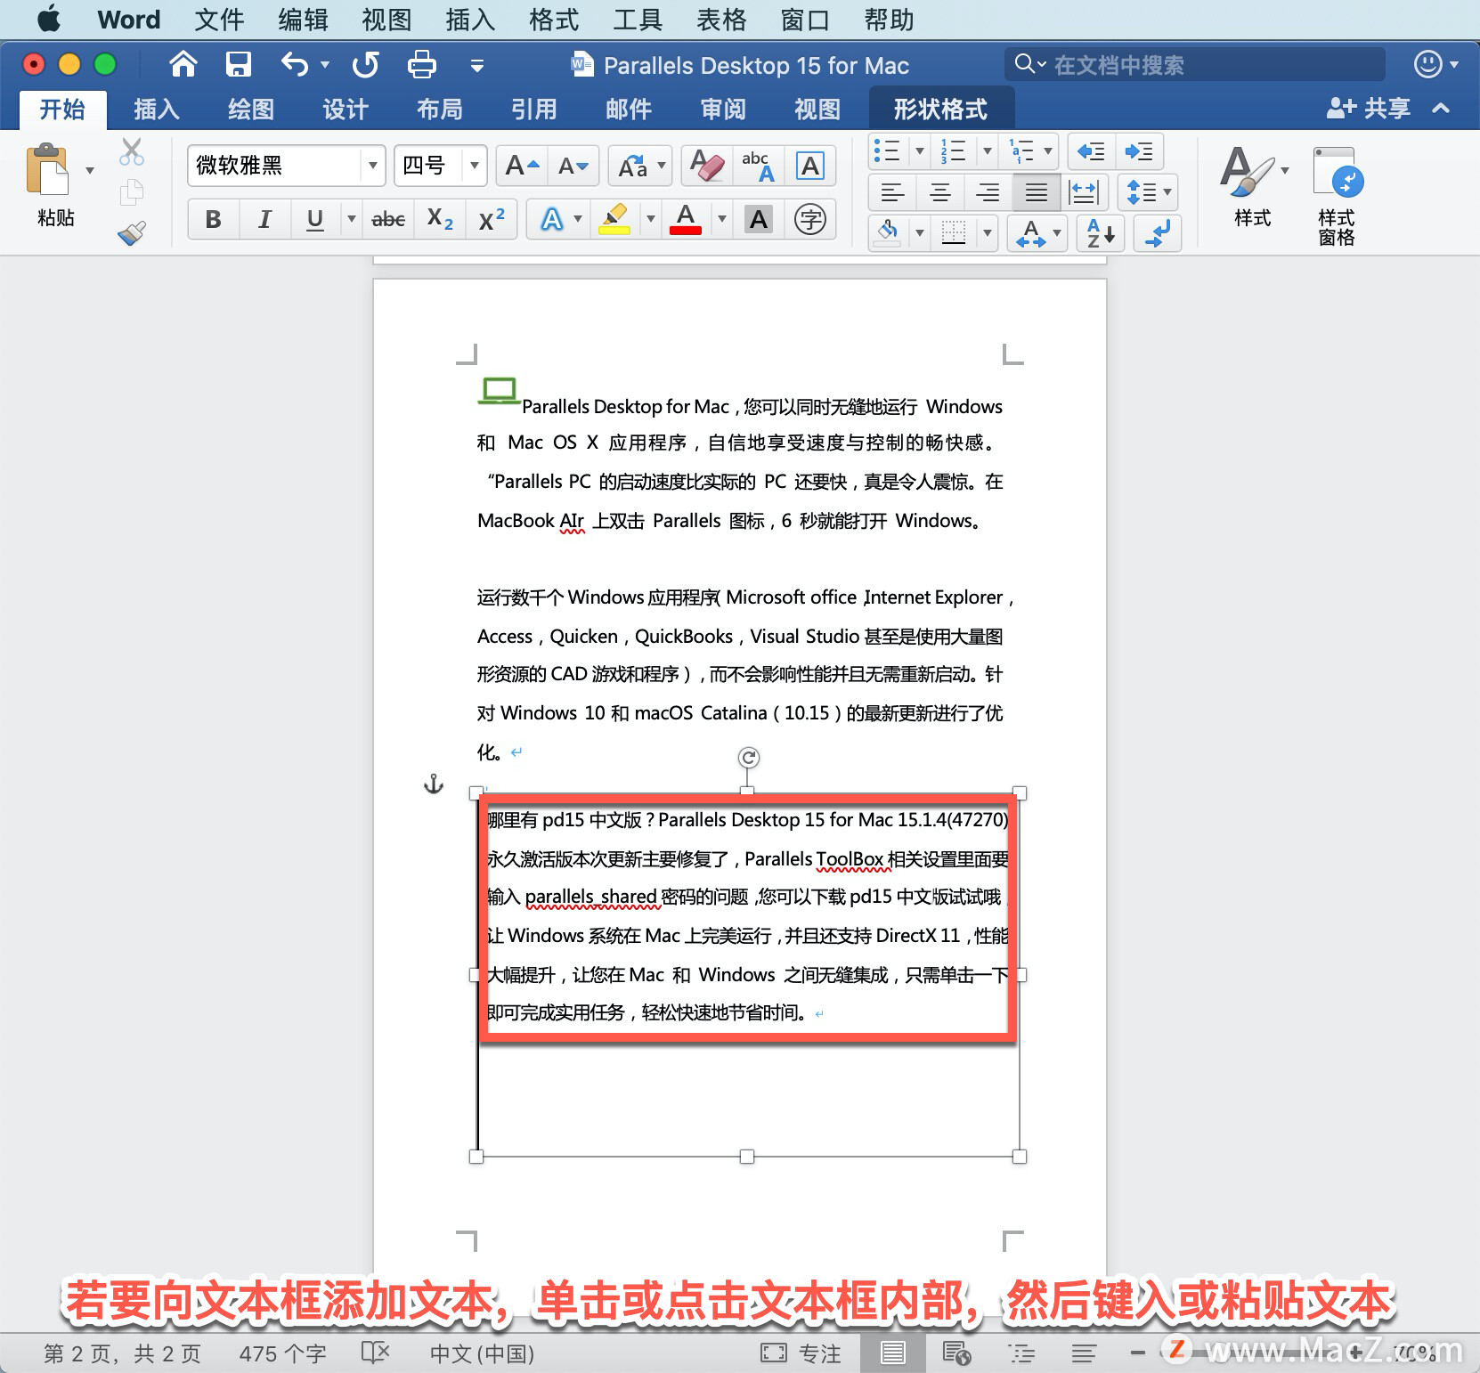The width and height of the screenshot is (1480, 1373).
Task: Toggle underline formatting
Action: [x=315, y=219]
